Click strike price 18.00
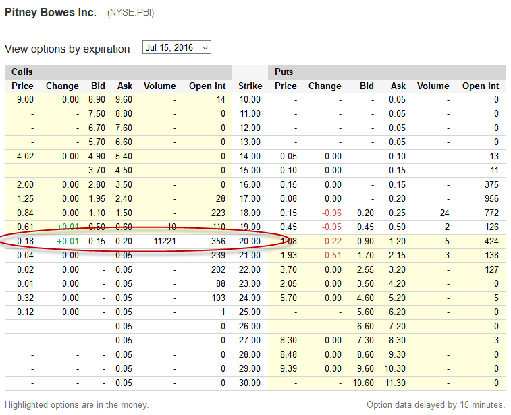The height and width of the screenshot is (415, 511). [250, 213]
